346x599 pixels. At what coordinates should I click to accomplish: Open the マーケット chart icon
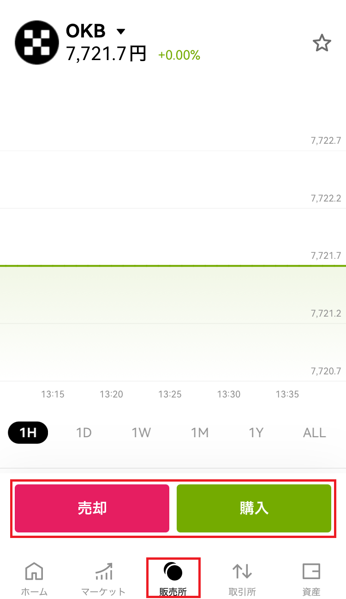[103, 572]
